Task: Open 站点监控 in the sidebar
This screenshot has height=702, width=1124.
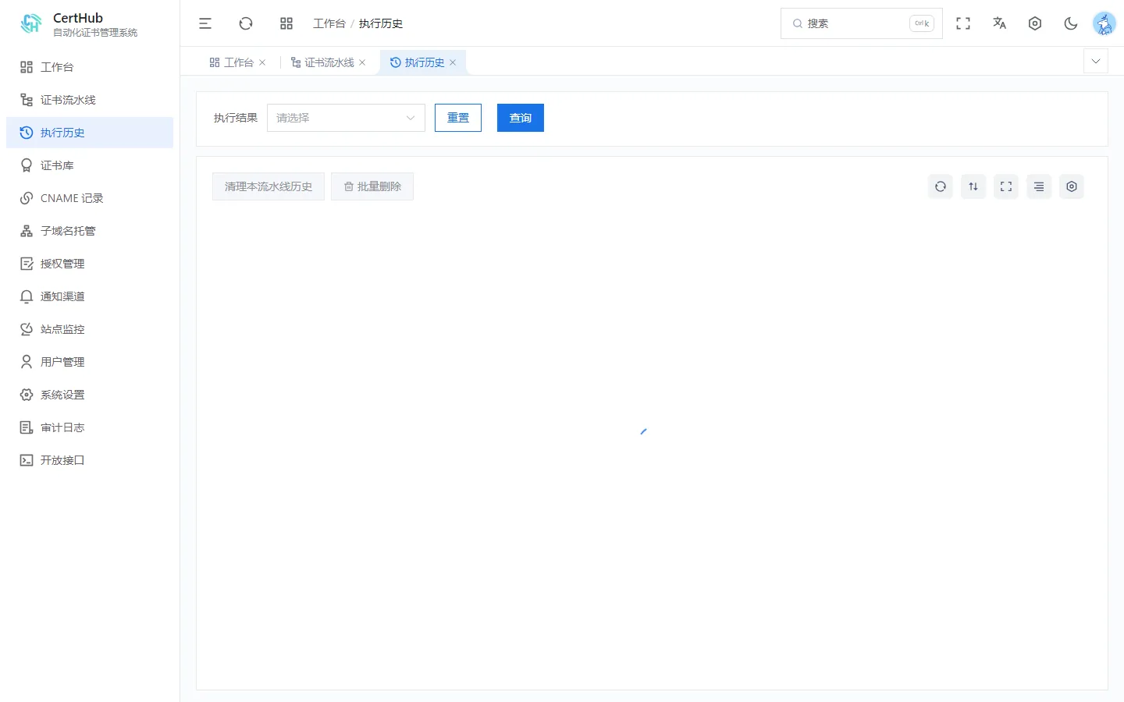Action: [x=90, y=329]
